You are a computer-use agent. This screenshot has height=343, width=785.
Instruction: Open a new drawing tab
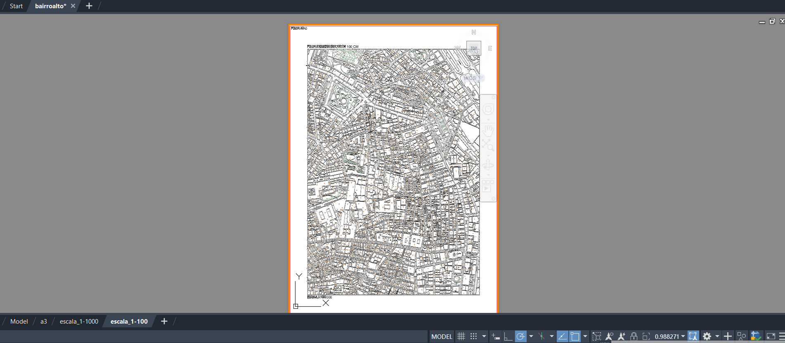click(x=89, y=6)
